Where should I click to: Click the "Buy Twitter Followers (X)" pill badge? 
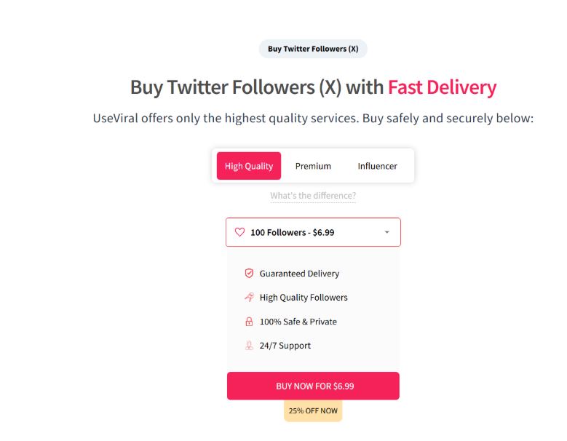[x=313, y=49]
